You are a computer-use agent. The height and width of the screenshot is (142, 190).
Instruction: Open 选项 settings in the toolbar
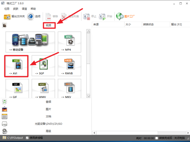point(34,16)
